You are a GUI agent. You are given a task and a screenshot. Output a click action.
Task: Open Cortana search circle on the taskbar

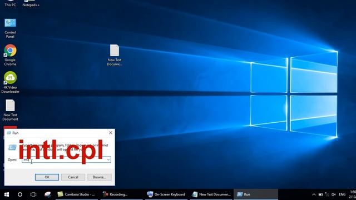[x=20, y=194]
